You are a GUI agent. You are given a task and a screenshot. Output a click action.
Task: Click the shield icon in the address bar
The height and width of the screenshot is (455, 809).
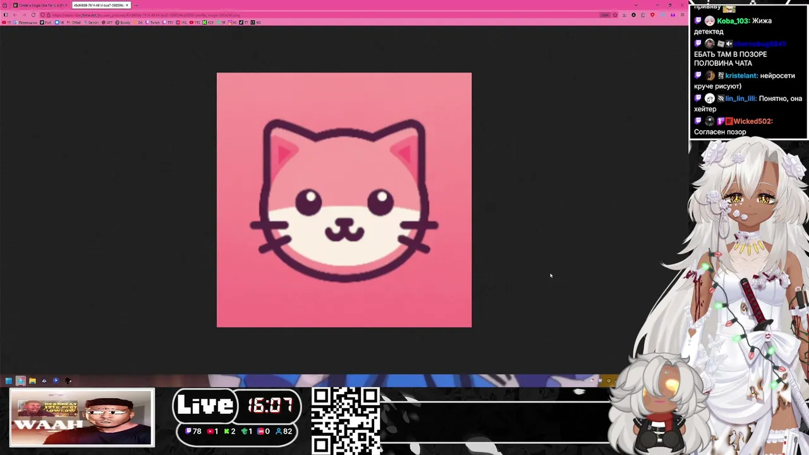pos(43,15)
